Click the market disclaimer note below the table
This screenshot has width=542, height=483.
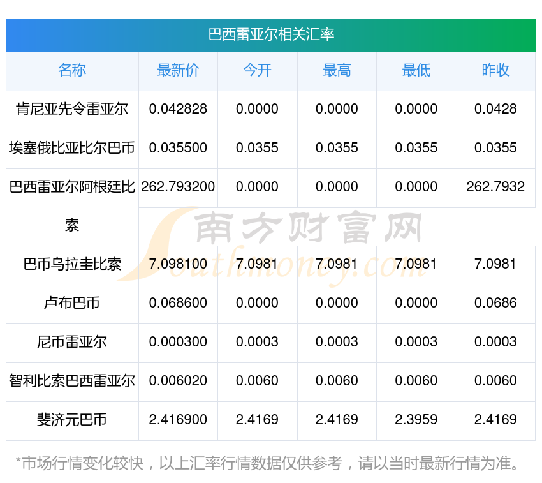coord(268,463)
